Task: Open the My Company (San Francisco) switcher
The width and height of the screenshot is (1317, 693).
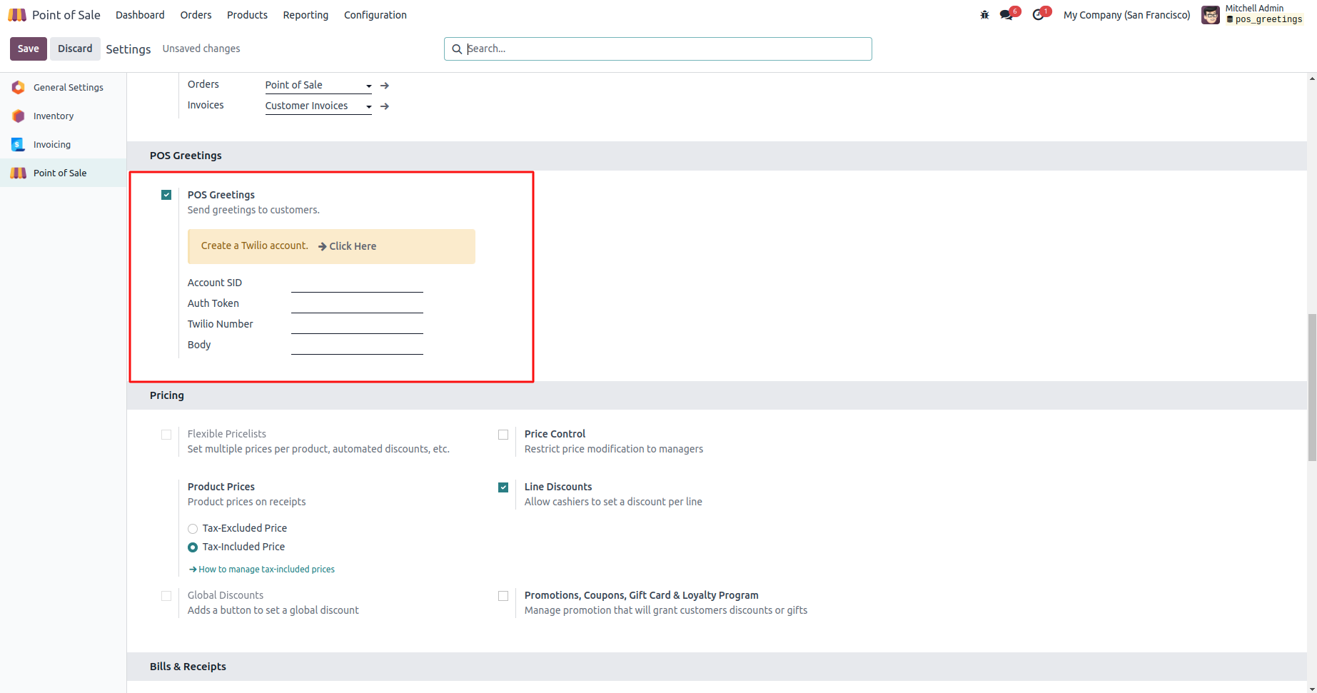Action: [1126, 15]
